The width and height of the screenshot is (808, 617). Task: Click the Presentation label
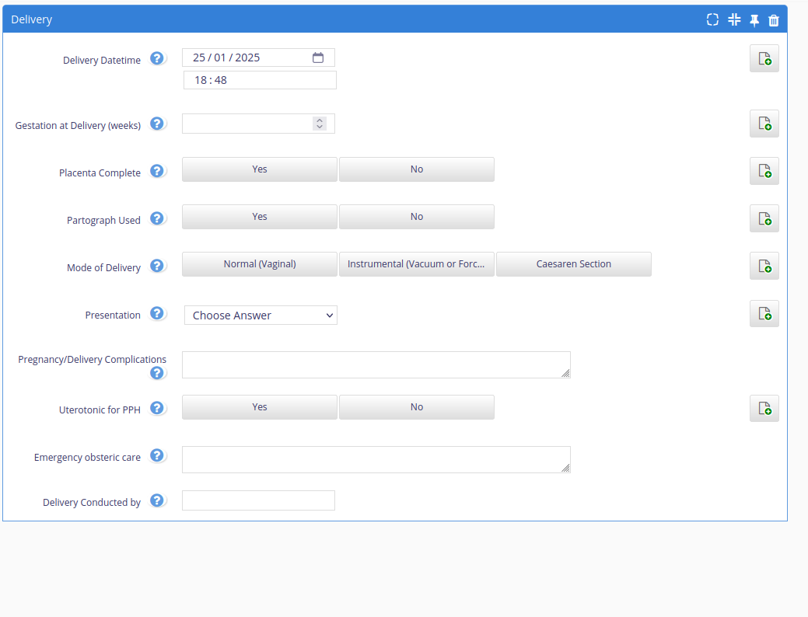[113, 315]
